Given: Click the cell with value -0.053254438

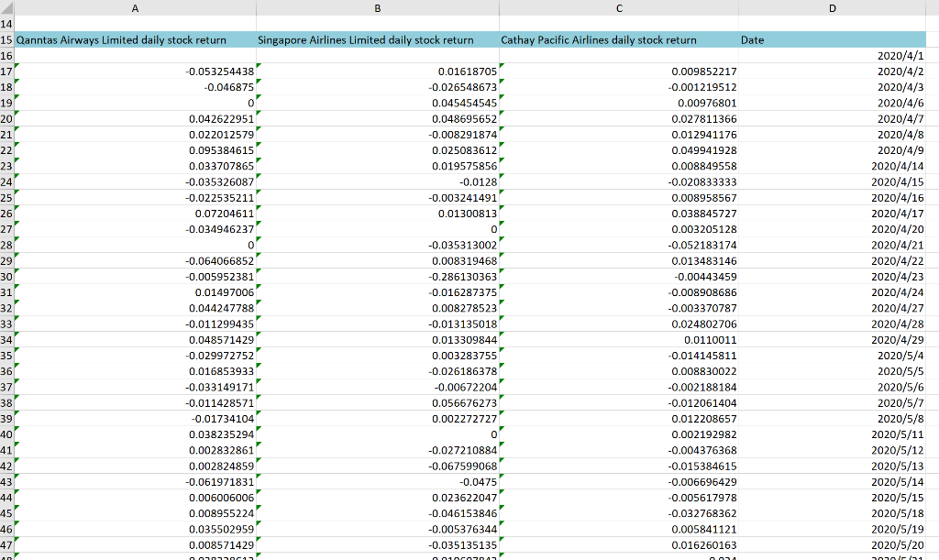Looking at the screenshot, I should point(135,71).
